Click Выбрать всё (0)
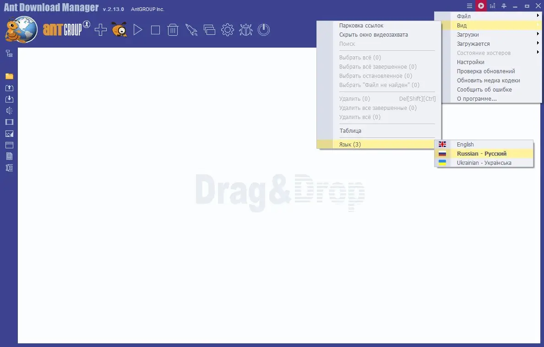 [x=379, y=57]
